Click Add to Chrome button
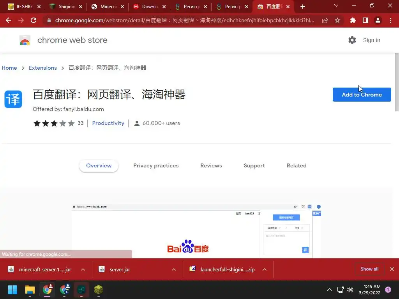The image size is (399, 299). click(362, 95)
